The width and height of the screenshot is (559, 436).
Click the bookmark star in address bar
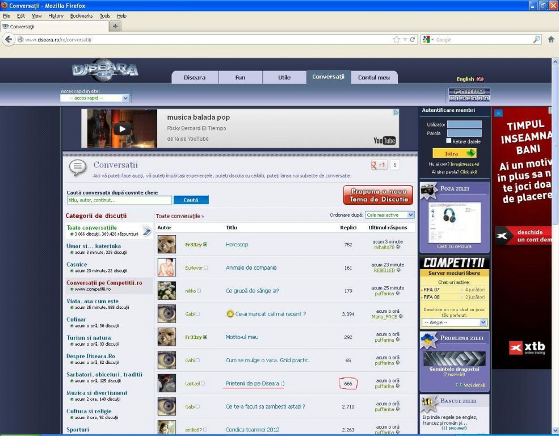click(396, 40)
